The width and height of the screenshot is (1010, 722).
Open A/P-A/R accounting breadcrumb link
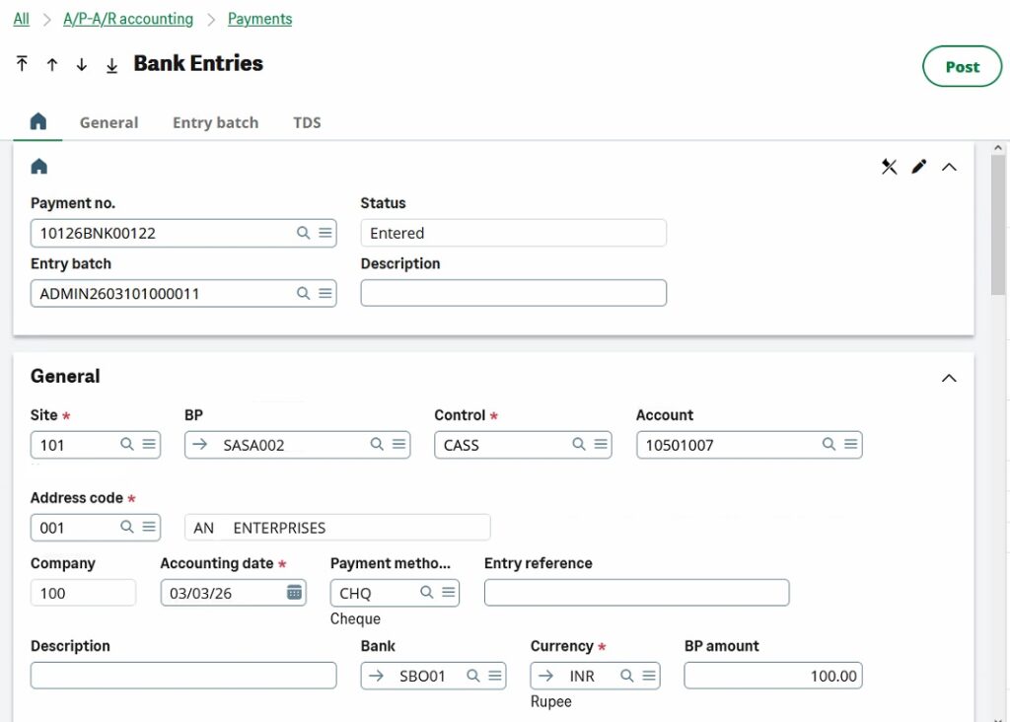tap(128, 19)
